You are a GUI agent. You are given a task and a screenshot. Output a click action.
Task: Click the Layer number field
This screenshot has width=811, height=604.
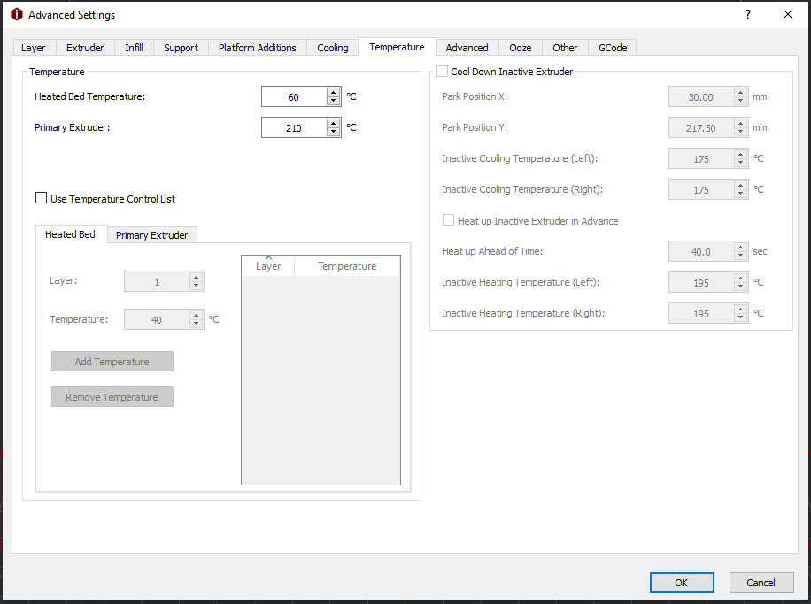click(x=158, y=281)
